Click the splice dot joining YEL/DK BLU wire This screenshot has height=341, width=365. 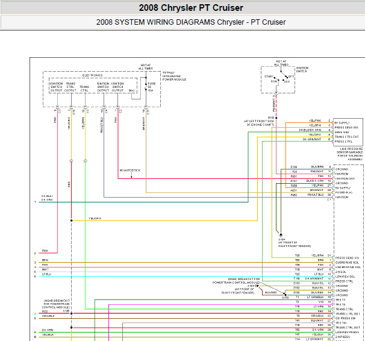[x=72, y=221]
